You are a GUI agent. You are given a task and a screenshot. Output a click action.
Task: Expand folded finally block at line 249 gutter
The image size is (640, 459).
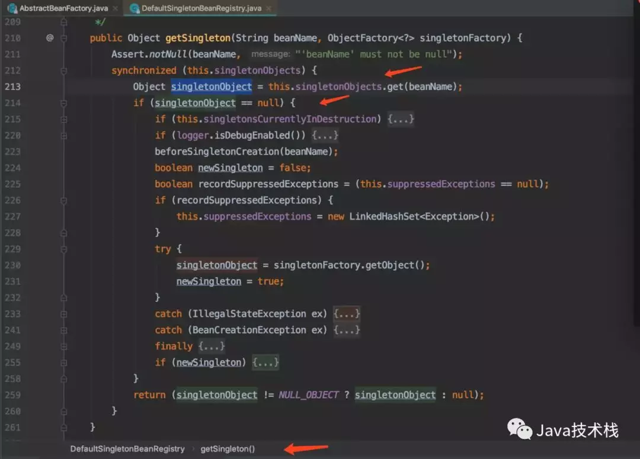63,347
